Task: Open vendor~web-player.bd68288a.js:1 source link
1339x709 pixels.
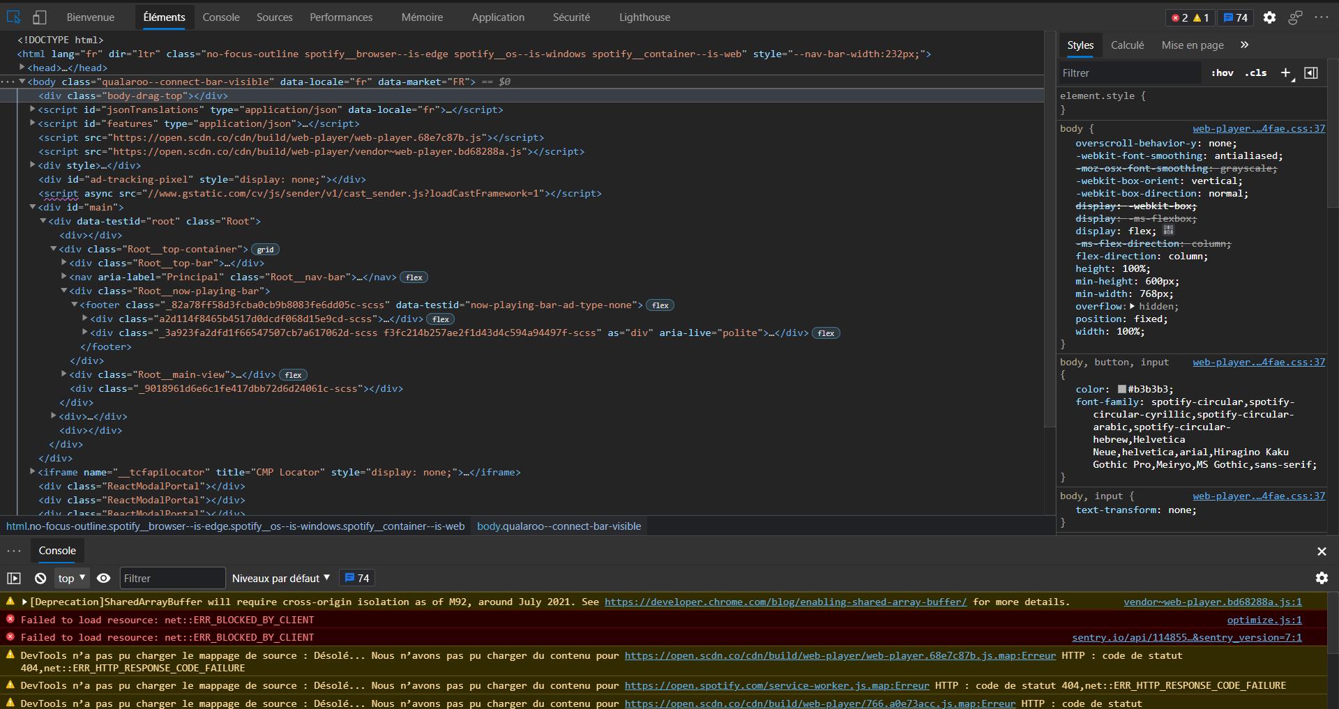Action: (1213, 602)
